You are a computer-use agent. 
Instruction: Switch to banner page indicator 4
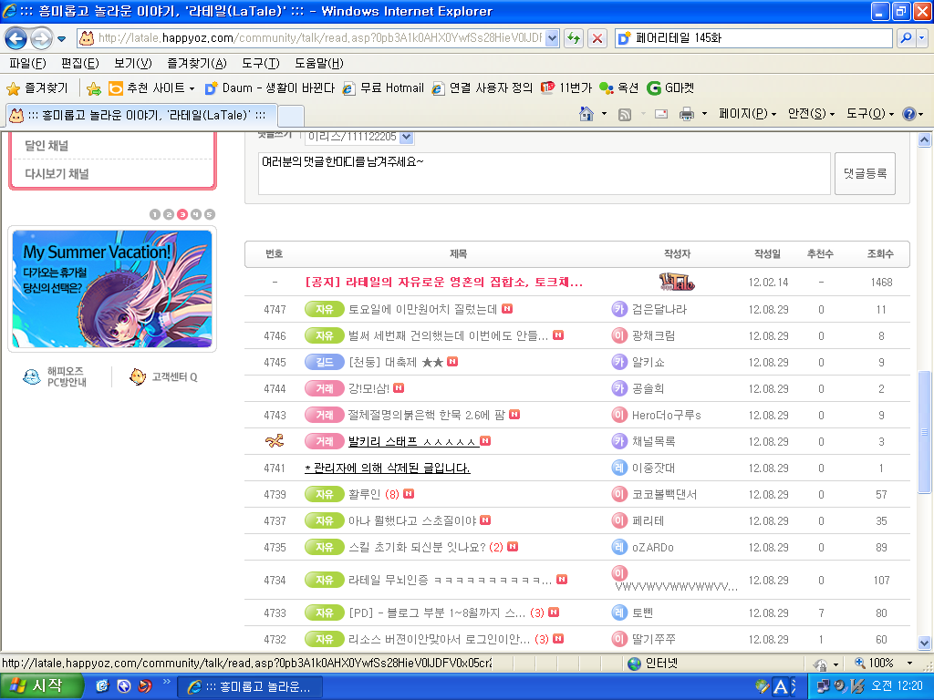pyautogui.click(x=196, y=214)
